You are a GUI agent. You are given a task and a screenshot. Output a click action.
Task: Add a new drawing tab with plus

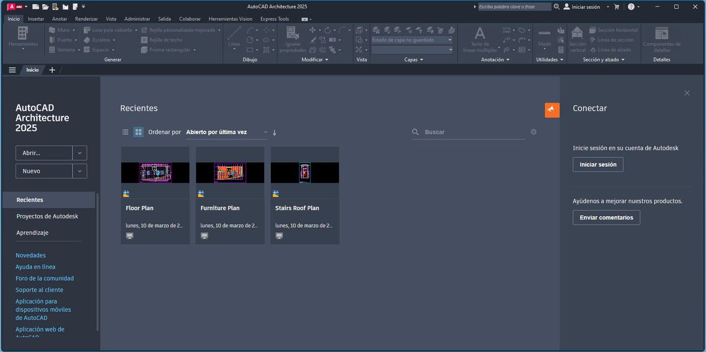(x=52, y=70)
